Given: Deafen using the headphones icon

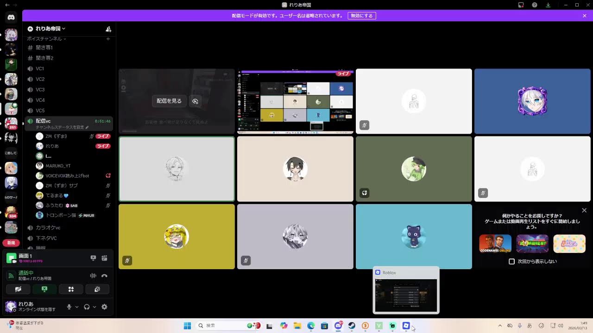Looking at the screenshot, I should [x=87, y=307].
